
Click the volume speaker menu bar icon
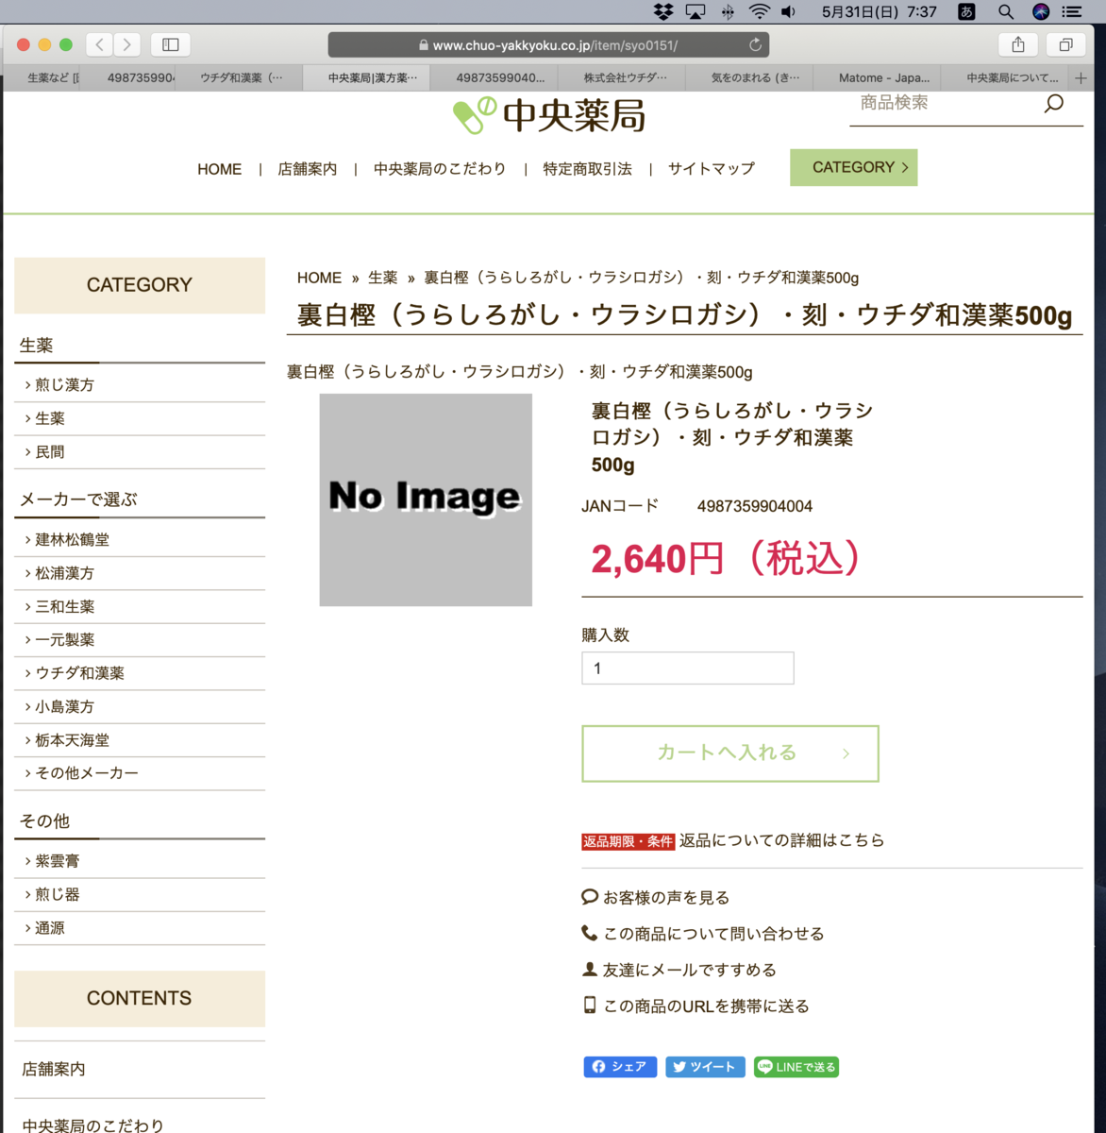pos(789,11)
